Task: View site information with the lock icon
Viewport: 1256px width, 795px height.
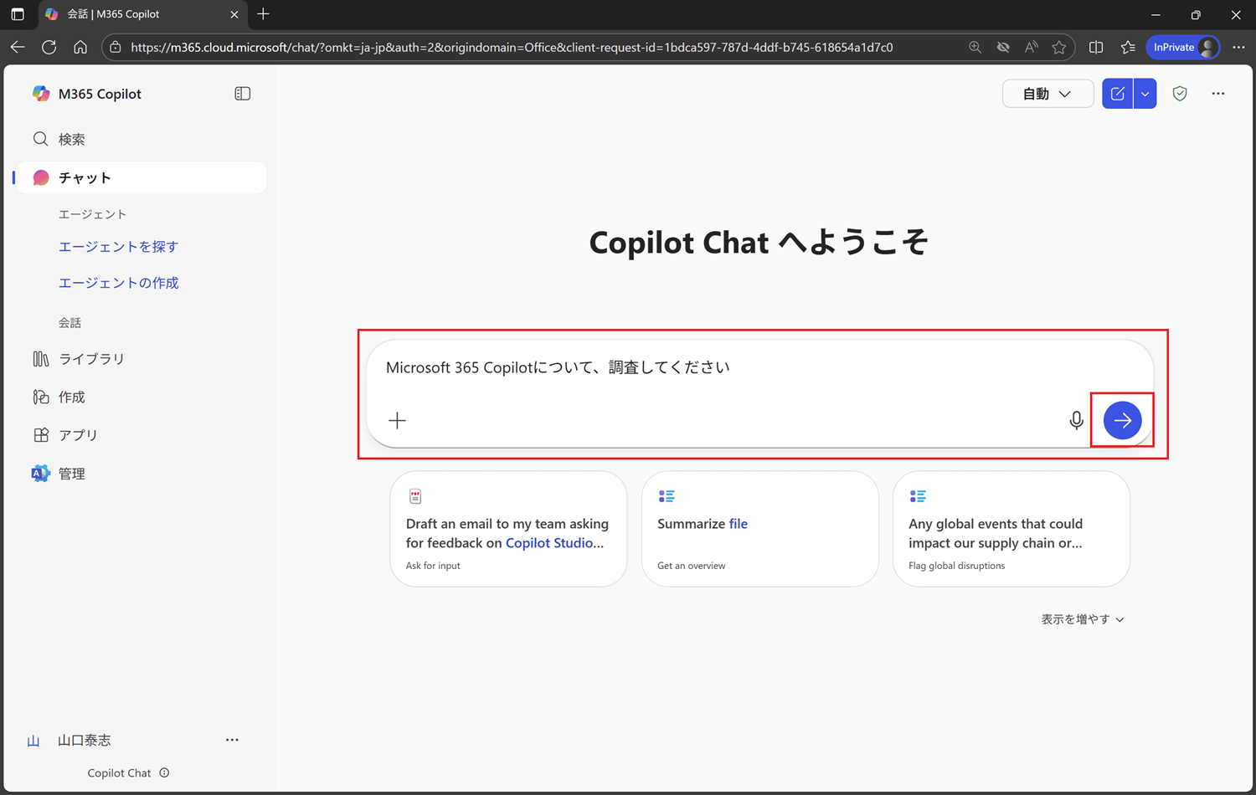Action: click(116, 48)
